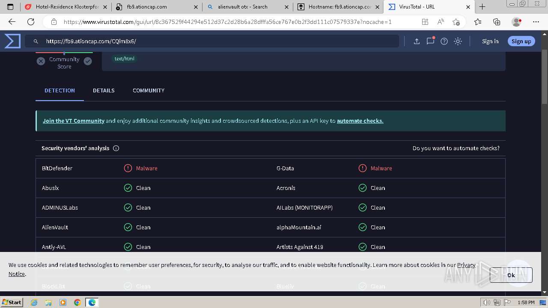
Task: Click the BitDefender Malware alert icon
Action: [128, 168]
